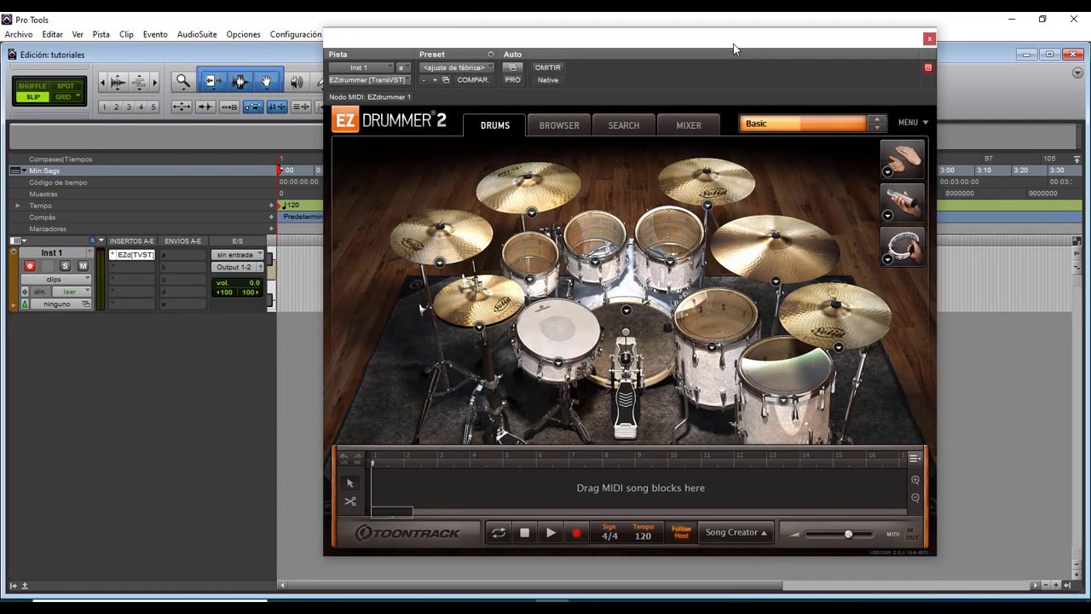Click the horizontal zoom out arrow
The image size is (1091, 614).
click(102, 82)
